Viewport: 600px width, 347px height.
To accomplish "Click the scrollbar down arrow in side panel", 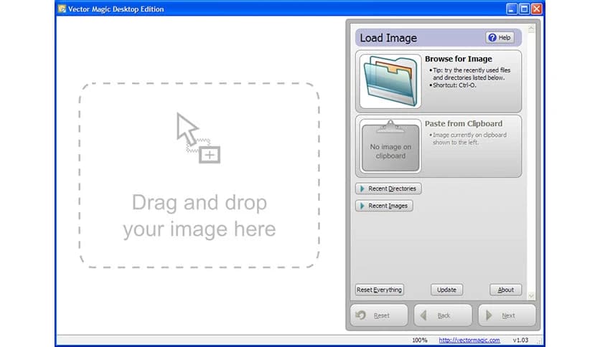I will [x=531, y=295].
